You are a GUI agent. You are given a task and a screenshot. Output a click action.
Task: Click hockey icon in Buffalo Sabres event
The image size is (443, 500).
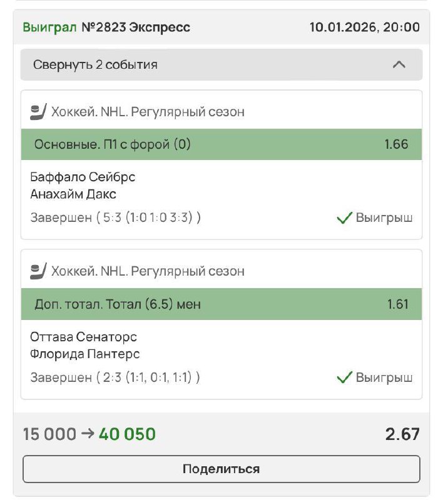38,112
